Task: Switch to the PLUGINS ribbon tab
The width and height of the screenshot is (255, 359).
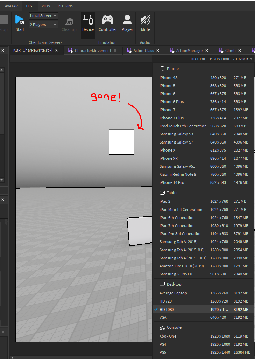Action: (65, 6)
